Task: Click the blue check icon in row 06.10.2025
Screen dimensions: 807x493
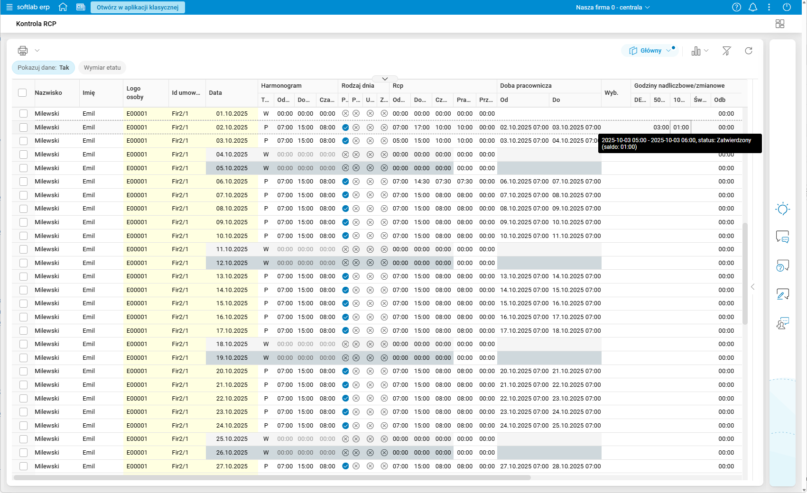Action: click(345, 182)
